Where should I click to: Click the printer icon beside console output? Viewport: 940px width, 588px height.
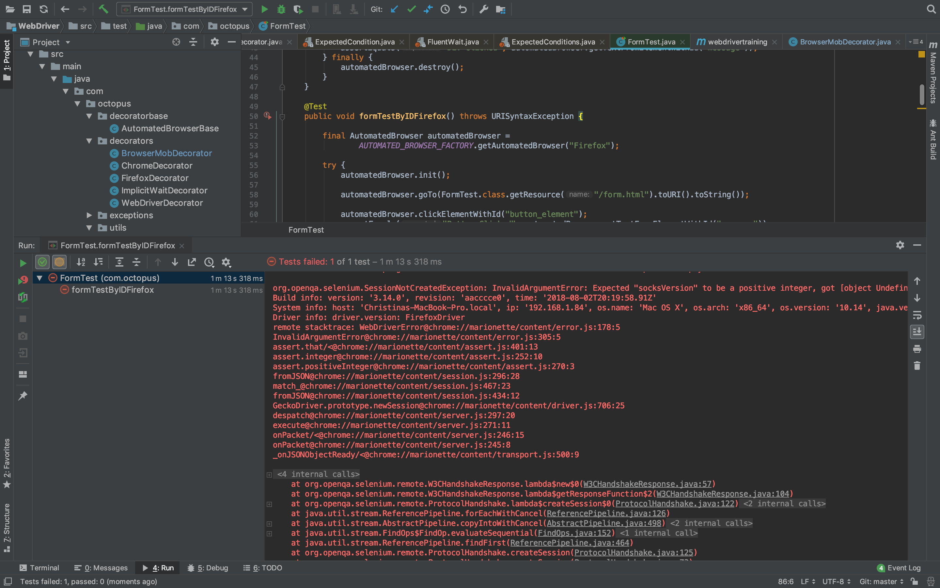click(x=917, y=349)
